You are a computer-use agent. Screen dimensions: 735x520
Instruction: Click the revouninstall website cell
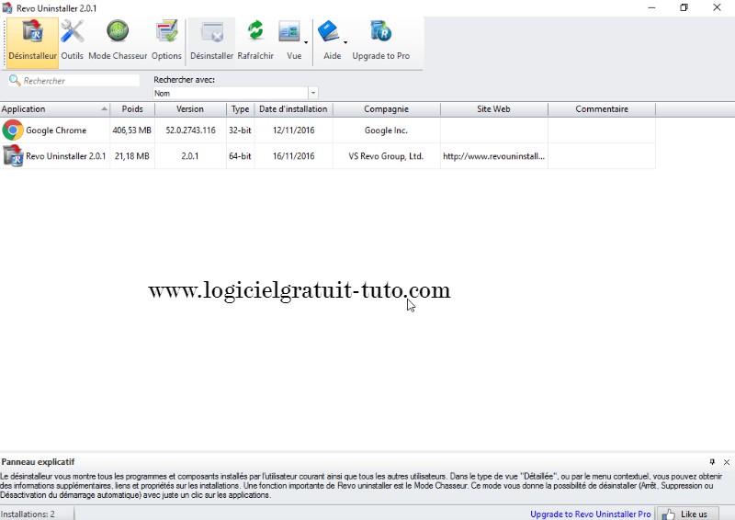click(493, 156)
